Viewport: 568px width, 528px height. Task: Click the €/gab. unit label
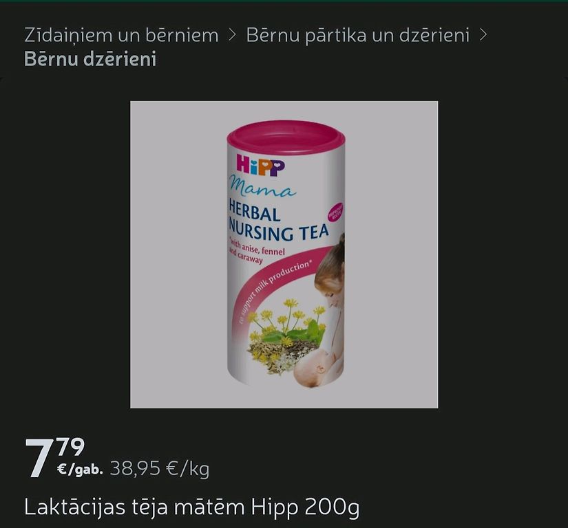click(80, 470)
